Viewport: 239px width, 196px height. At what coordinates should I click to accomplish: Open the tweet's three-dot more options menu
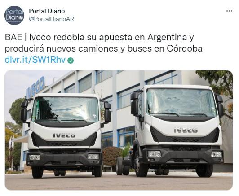[x=229, y=11]
